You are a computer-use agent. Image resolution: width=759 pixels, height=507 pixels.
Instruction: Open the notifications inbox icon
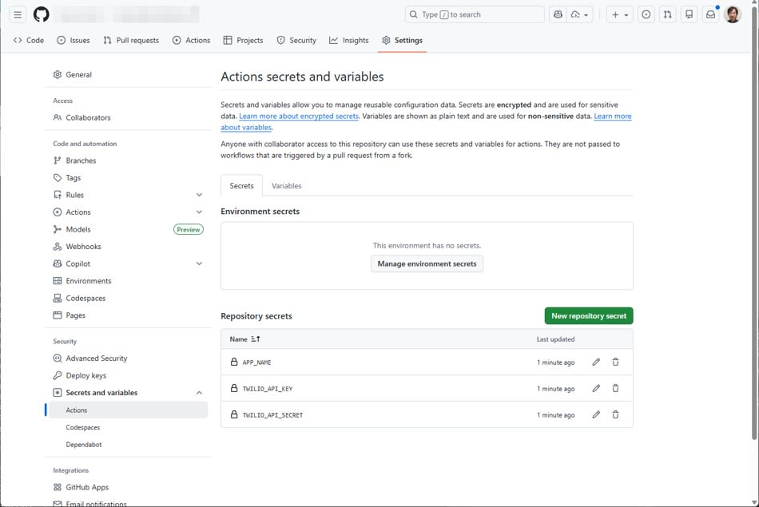709,14
